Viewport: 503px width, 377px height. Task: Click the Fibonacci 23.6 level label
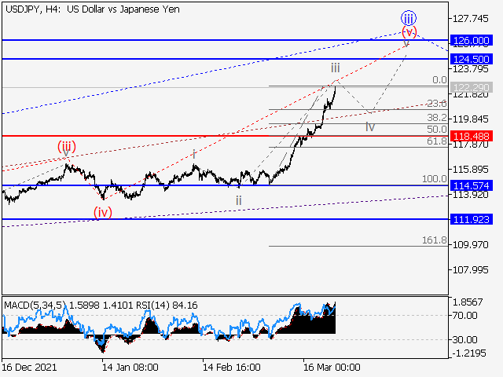[x=437, y=103]
